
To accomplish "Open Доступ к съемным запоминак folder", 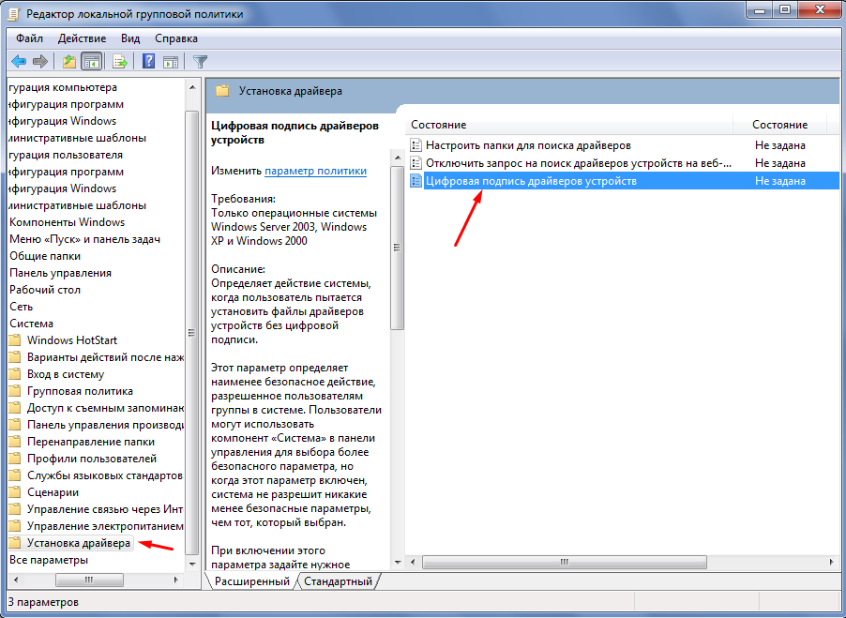I will 105,408.
